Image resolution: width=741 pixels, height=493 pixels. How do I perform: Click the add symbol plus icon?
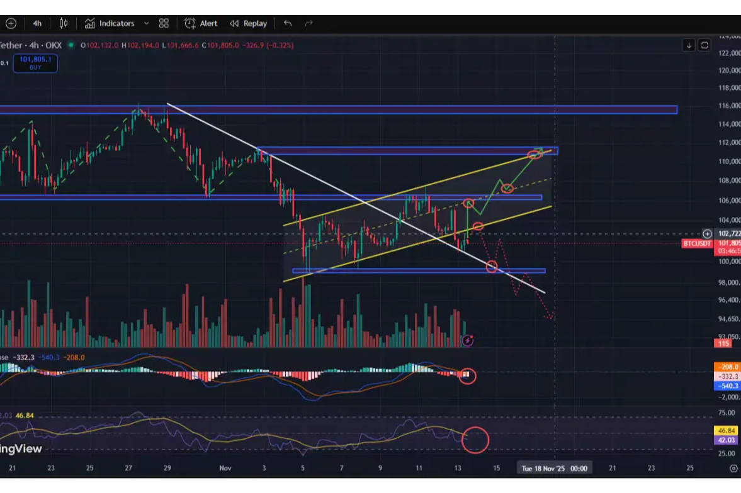tap(11, 23)
